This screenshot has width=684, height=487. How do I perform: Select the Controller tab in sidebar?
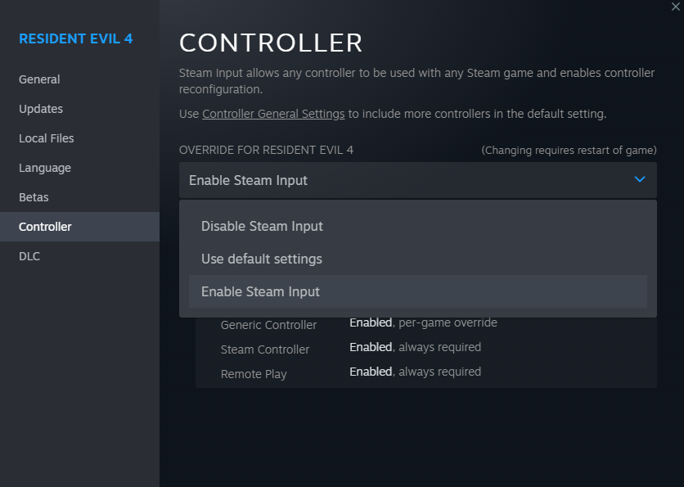tap(45, 227)
